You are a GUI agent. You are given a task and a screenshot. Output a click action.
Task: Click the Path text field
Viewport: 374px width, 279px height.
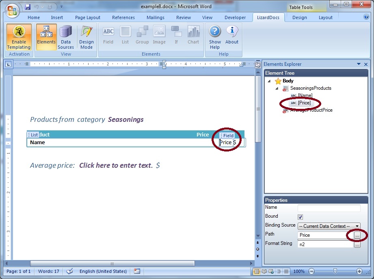point(325,235)
